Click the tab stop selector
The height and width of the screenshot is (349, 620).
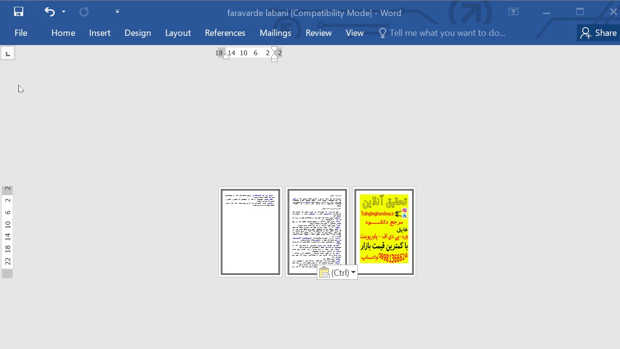pyautogui.click(x=8, y=53)
